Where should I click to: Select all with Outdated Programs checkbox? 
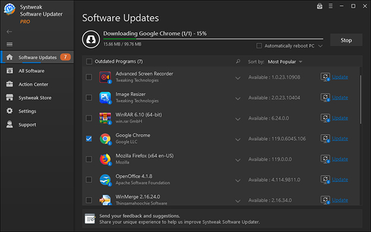tap(89, 62)
